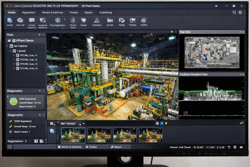Image resolution: width=250 pixels, height=167 pixels.
Task: Click the refresh icon in the status bar
Action: (229, 147)
